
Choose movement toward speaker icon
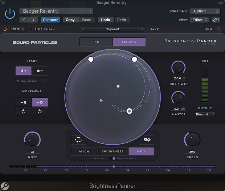[24, 102]
